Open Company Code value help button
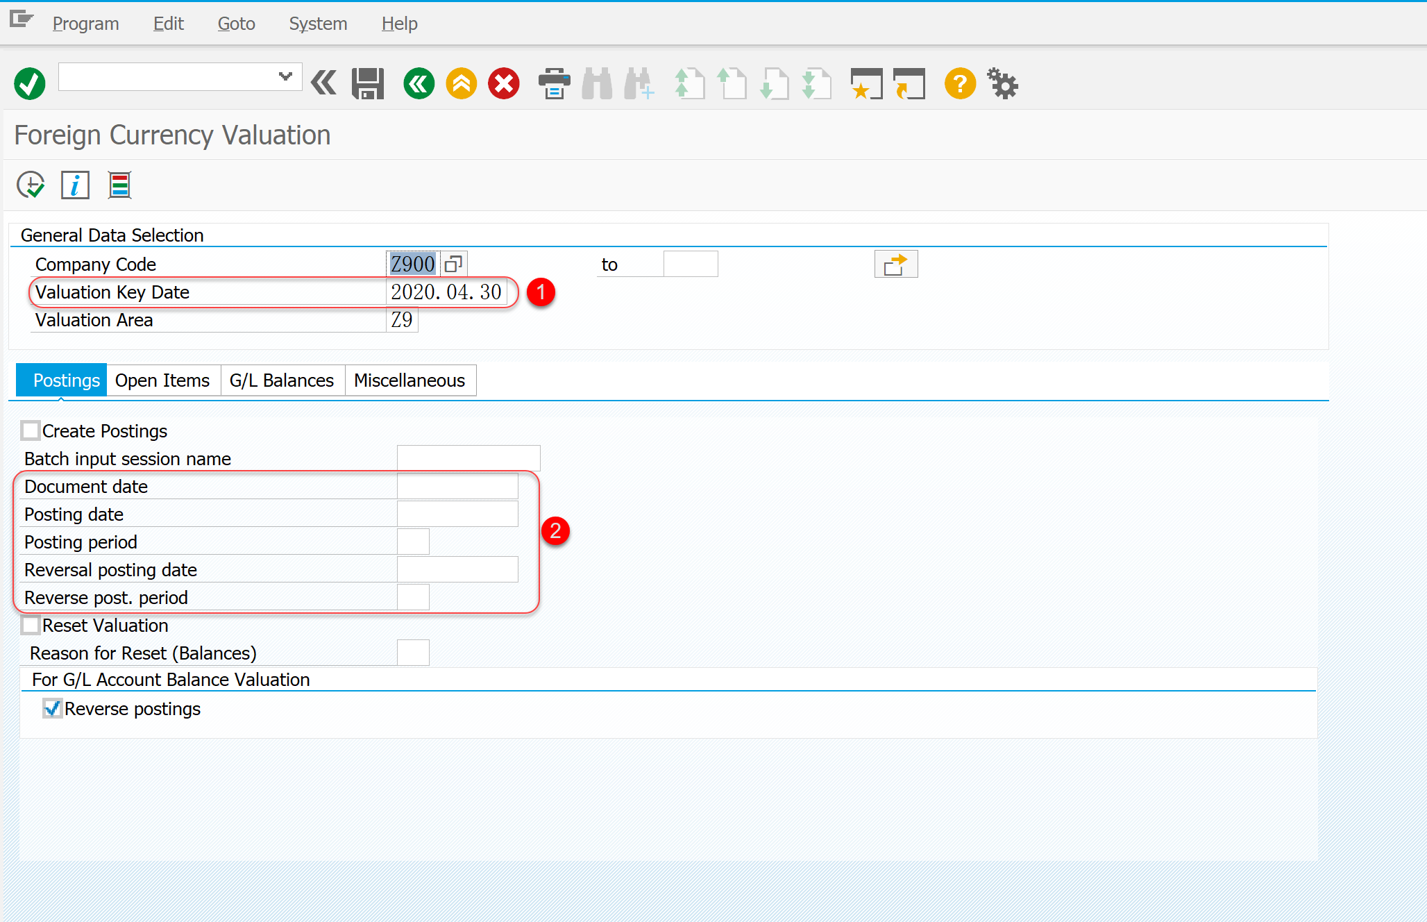Image resolution: width=1427 pixels, height=922 pixels. (454, 264)
